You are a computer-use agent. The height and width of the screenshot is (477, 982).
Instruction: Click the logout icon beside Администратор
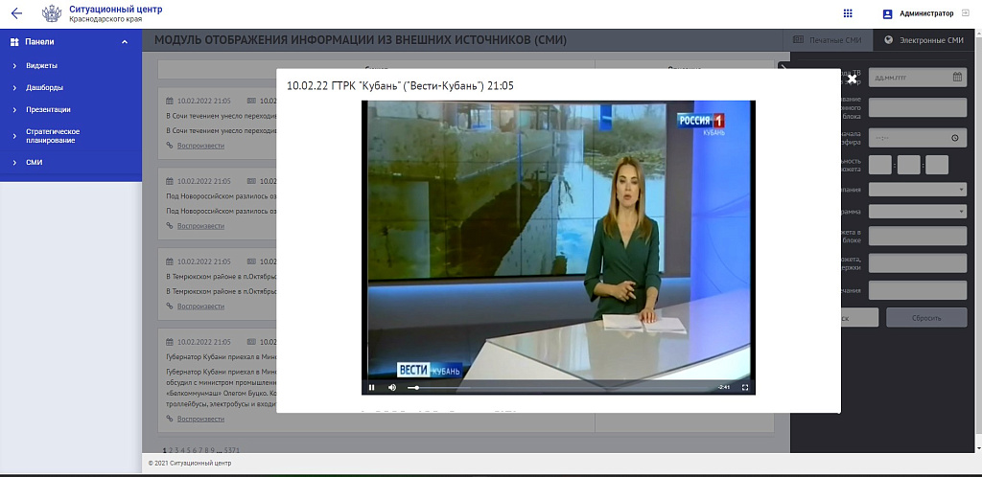coord(965,12)
